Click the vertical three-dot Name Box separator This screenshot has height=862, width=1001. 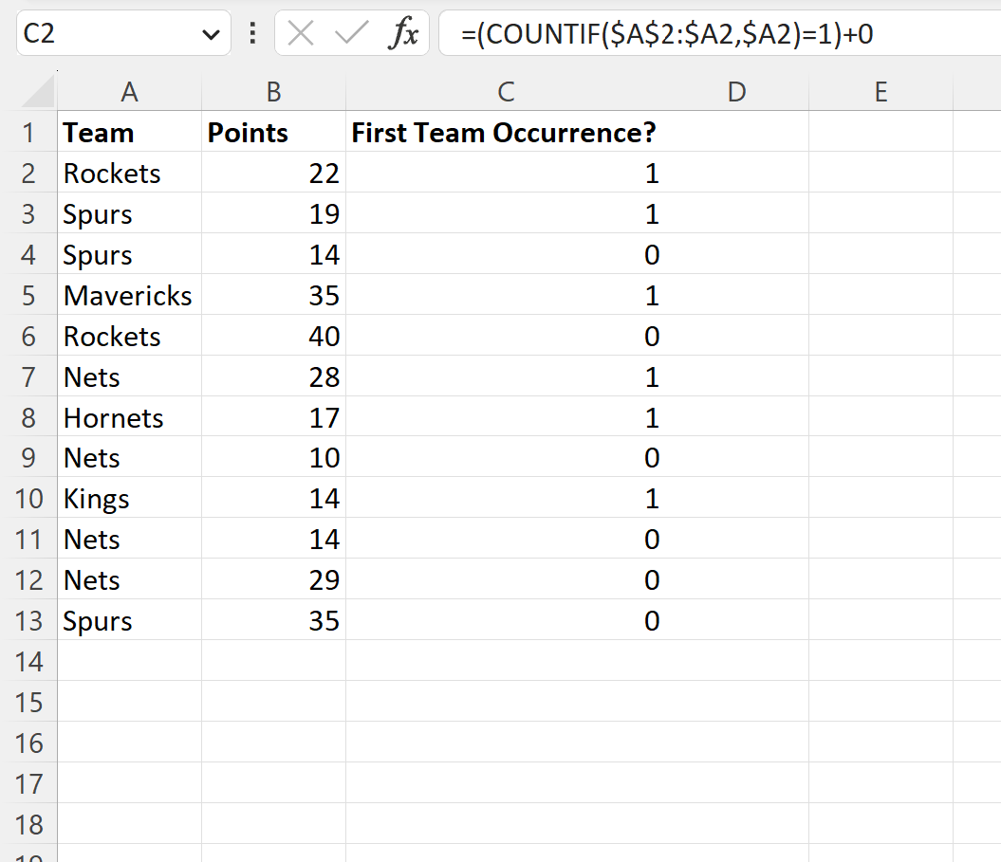[251, 33]
